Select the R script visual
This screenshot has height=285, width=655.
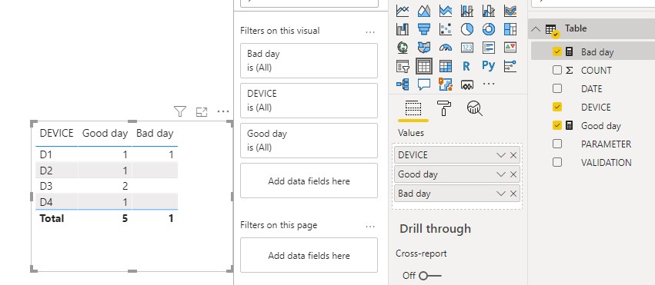click(467, 66)
